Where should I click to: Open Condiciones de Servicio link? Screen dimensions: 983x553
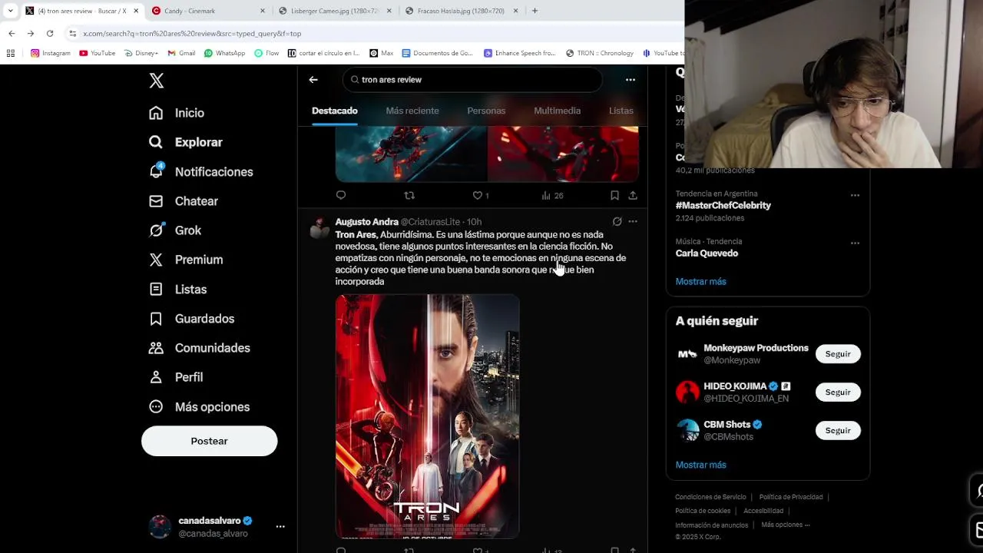710,497
